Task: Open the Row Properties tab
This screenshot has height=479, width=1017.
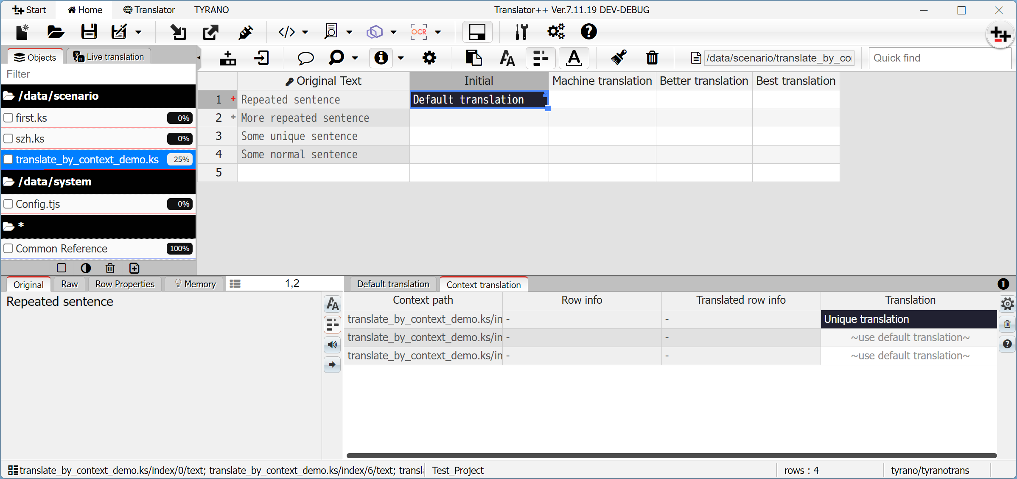Action: [125, 284]
